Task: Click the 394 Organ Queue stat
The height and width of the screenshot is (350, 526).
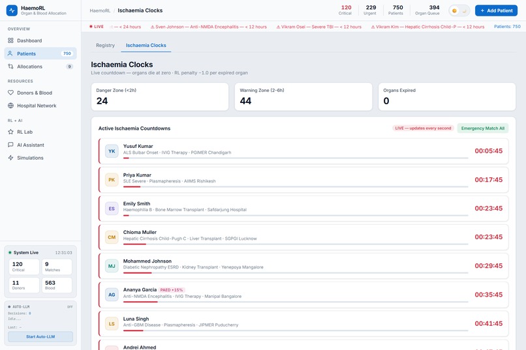Action: pyautogui.click(x=427, y=10)
